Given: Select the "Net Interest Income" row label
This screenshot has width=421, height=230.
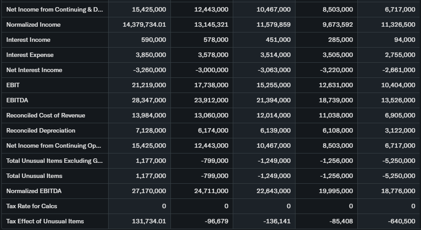Looking at the screenshot, I should click(34, 70).
